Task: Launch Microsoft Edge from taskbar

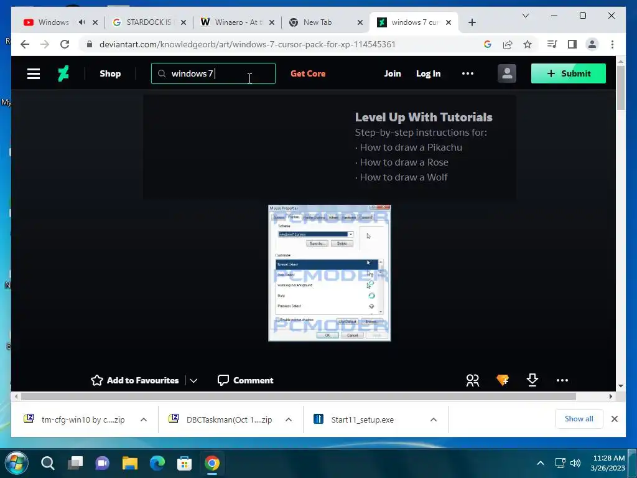Action: click(157, 463)
